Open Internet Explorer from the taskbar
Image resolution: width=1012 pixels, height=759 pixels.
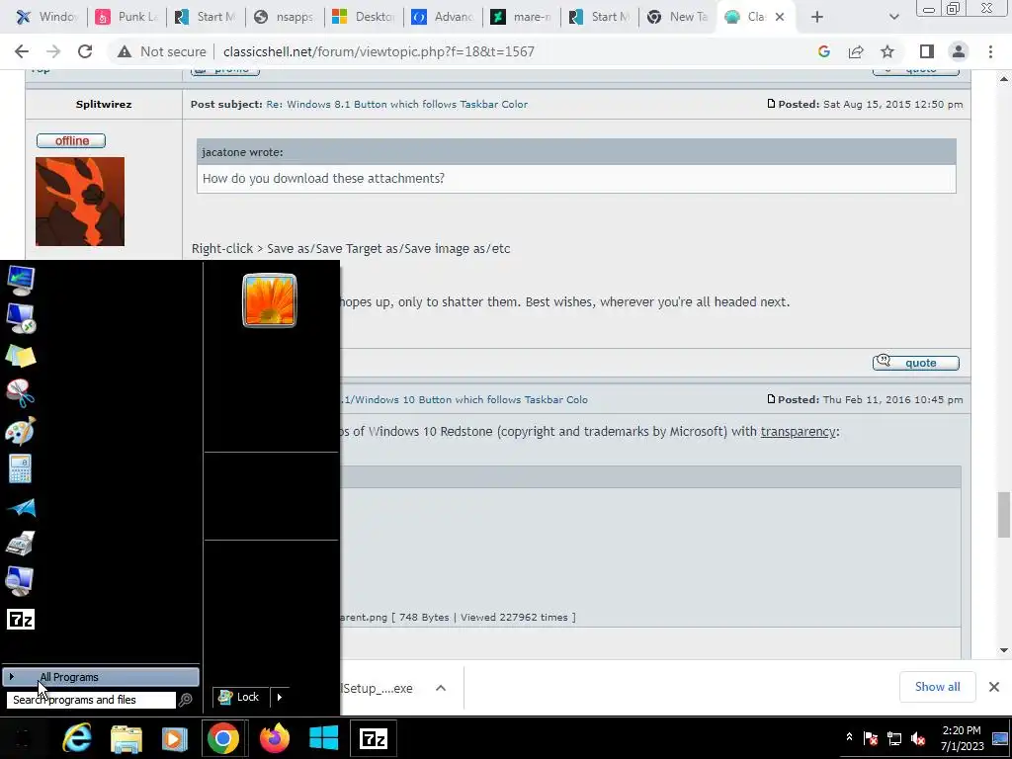[x=77, y=738]
